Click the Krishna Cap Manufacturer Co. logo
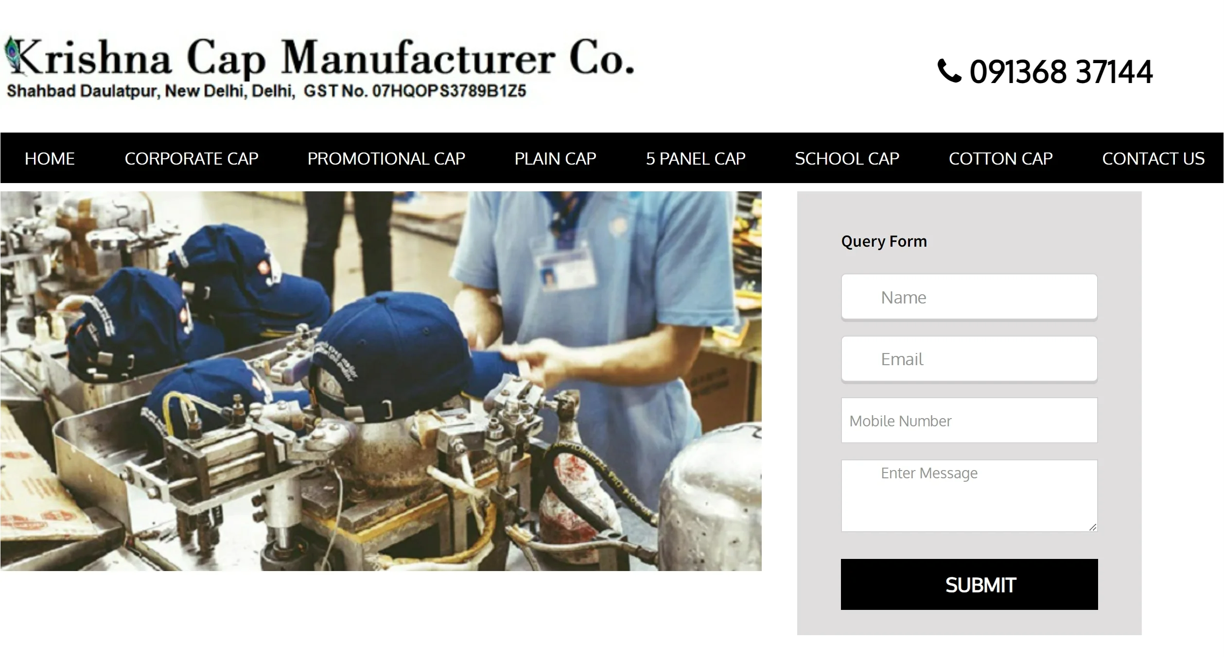Viewport: 1224px width, 657px height. tap(319, 67)
